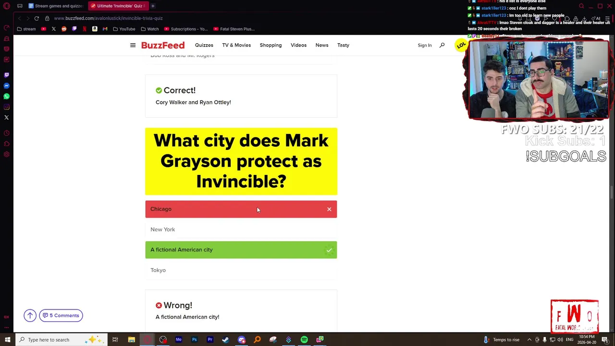Open the Opera GX menu logo
The width and height of the screenshot is (615, 346).
pyautogui.click(x=6, y=6)
